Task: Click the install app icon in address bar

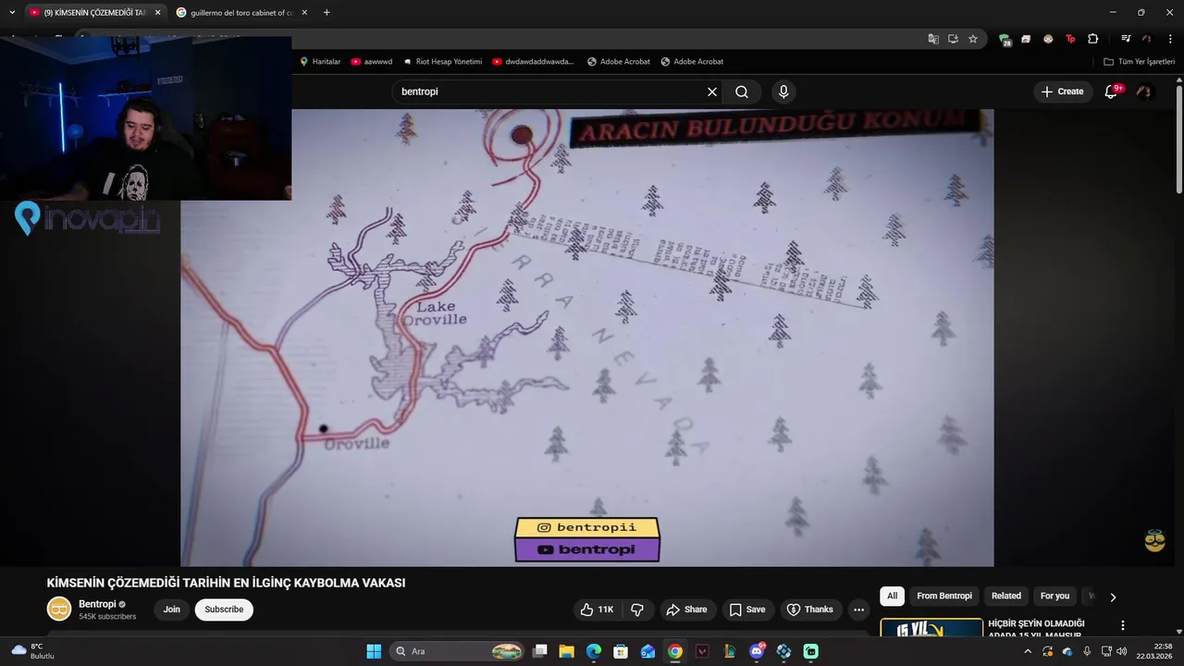Action: click(953, 39)
